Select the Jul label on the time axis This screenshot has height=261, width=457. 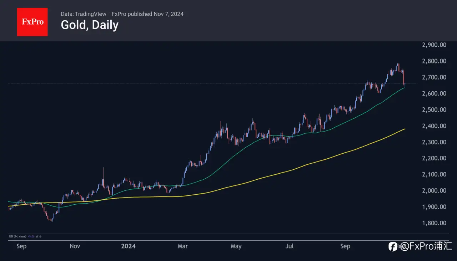[x=290, y=246]
